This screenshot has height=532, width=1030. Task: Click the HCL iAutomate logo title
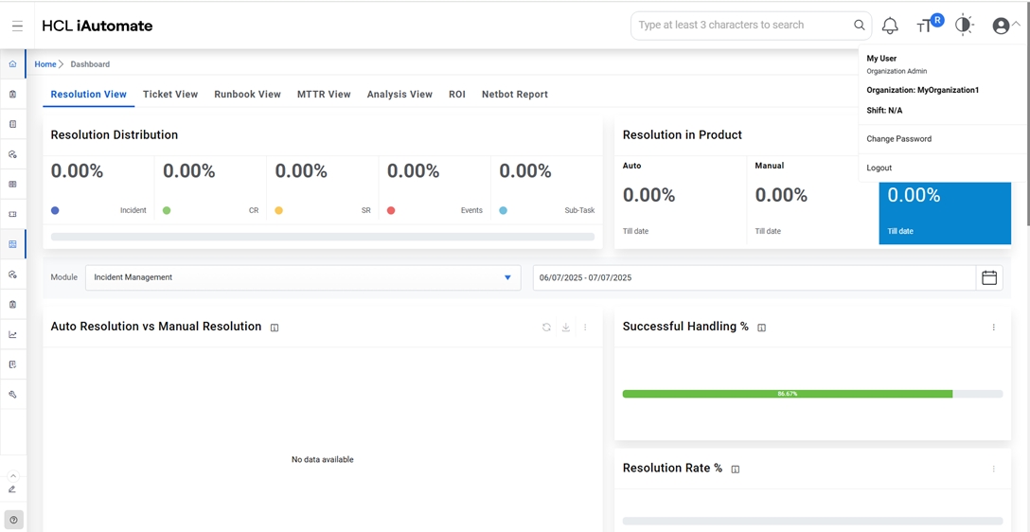pos(98,26)
